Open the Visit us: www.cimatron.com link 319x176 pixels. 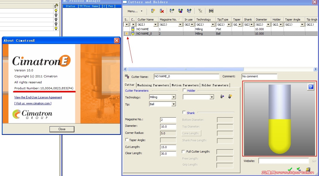tap(33, 103)
